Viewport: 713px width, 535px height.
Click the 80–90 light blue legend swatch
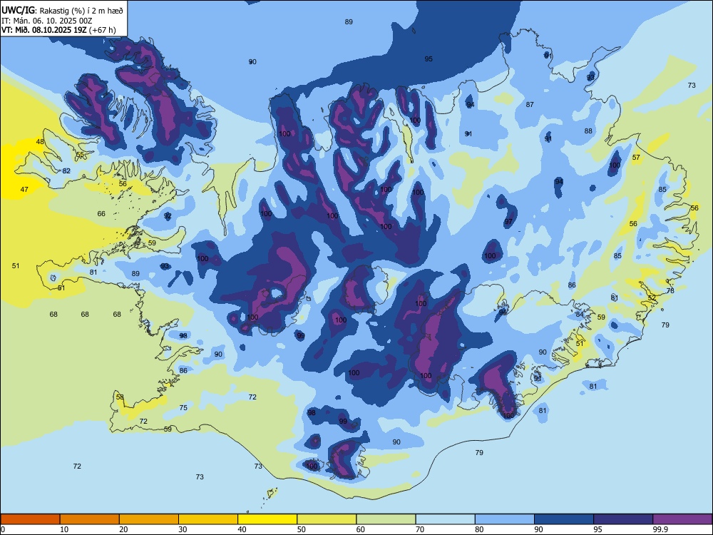[505, 519]
